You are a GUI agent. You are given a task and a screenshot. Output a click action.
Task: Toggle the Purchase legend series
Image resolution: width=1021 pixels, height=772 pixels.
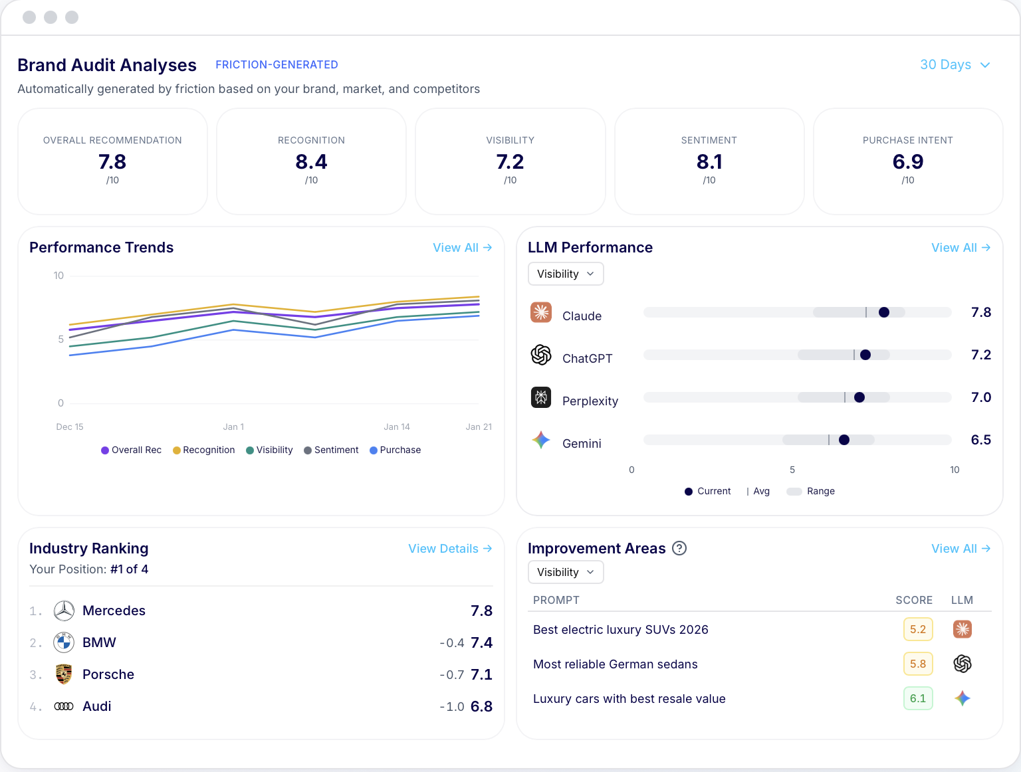(395, 450)
